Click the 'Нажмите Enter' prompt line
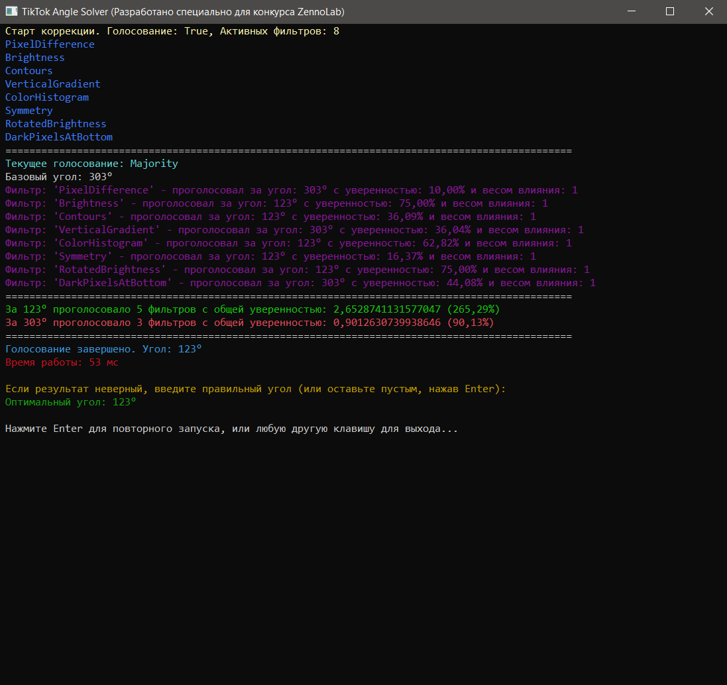727x685 pixels. tap(231, 429)
